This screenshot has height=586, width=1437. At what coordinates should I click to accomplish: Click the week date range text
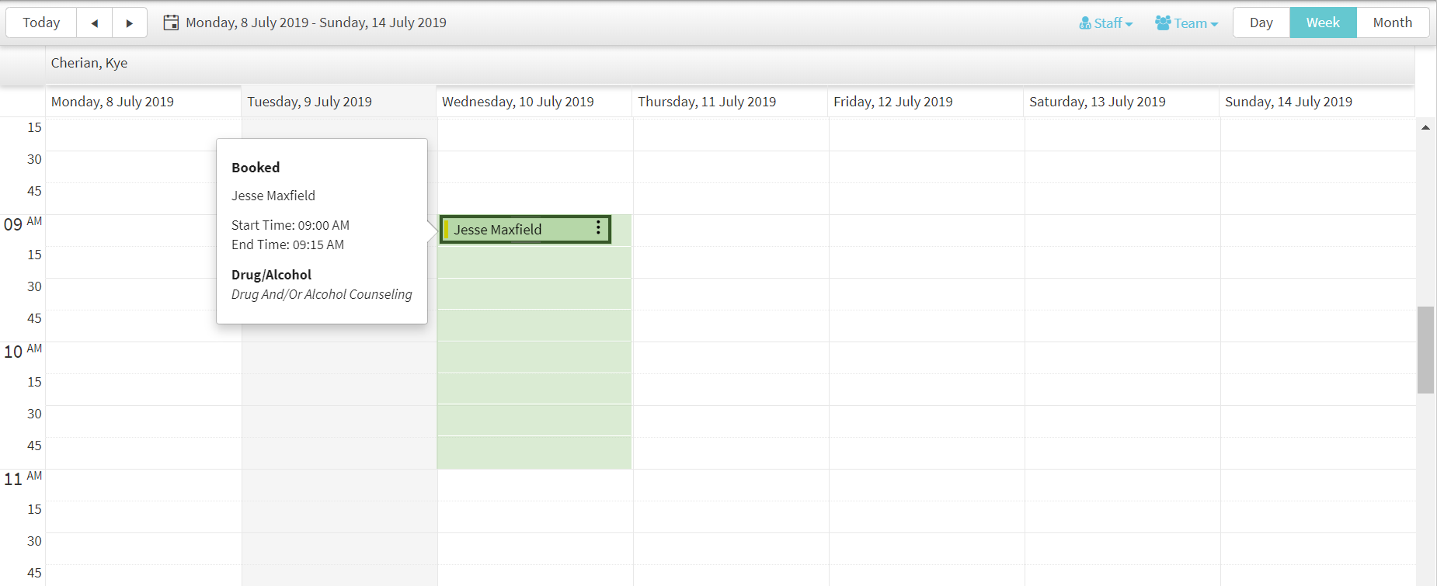tap(316, 23)
